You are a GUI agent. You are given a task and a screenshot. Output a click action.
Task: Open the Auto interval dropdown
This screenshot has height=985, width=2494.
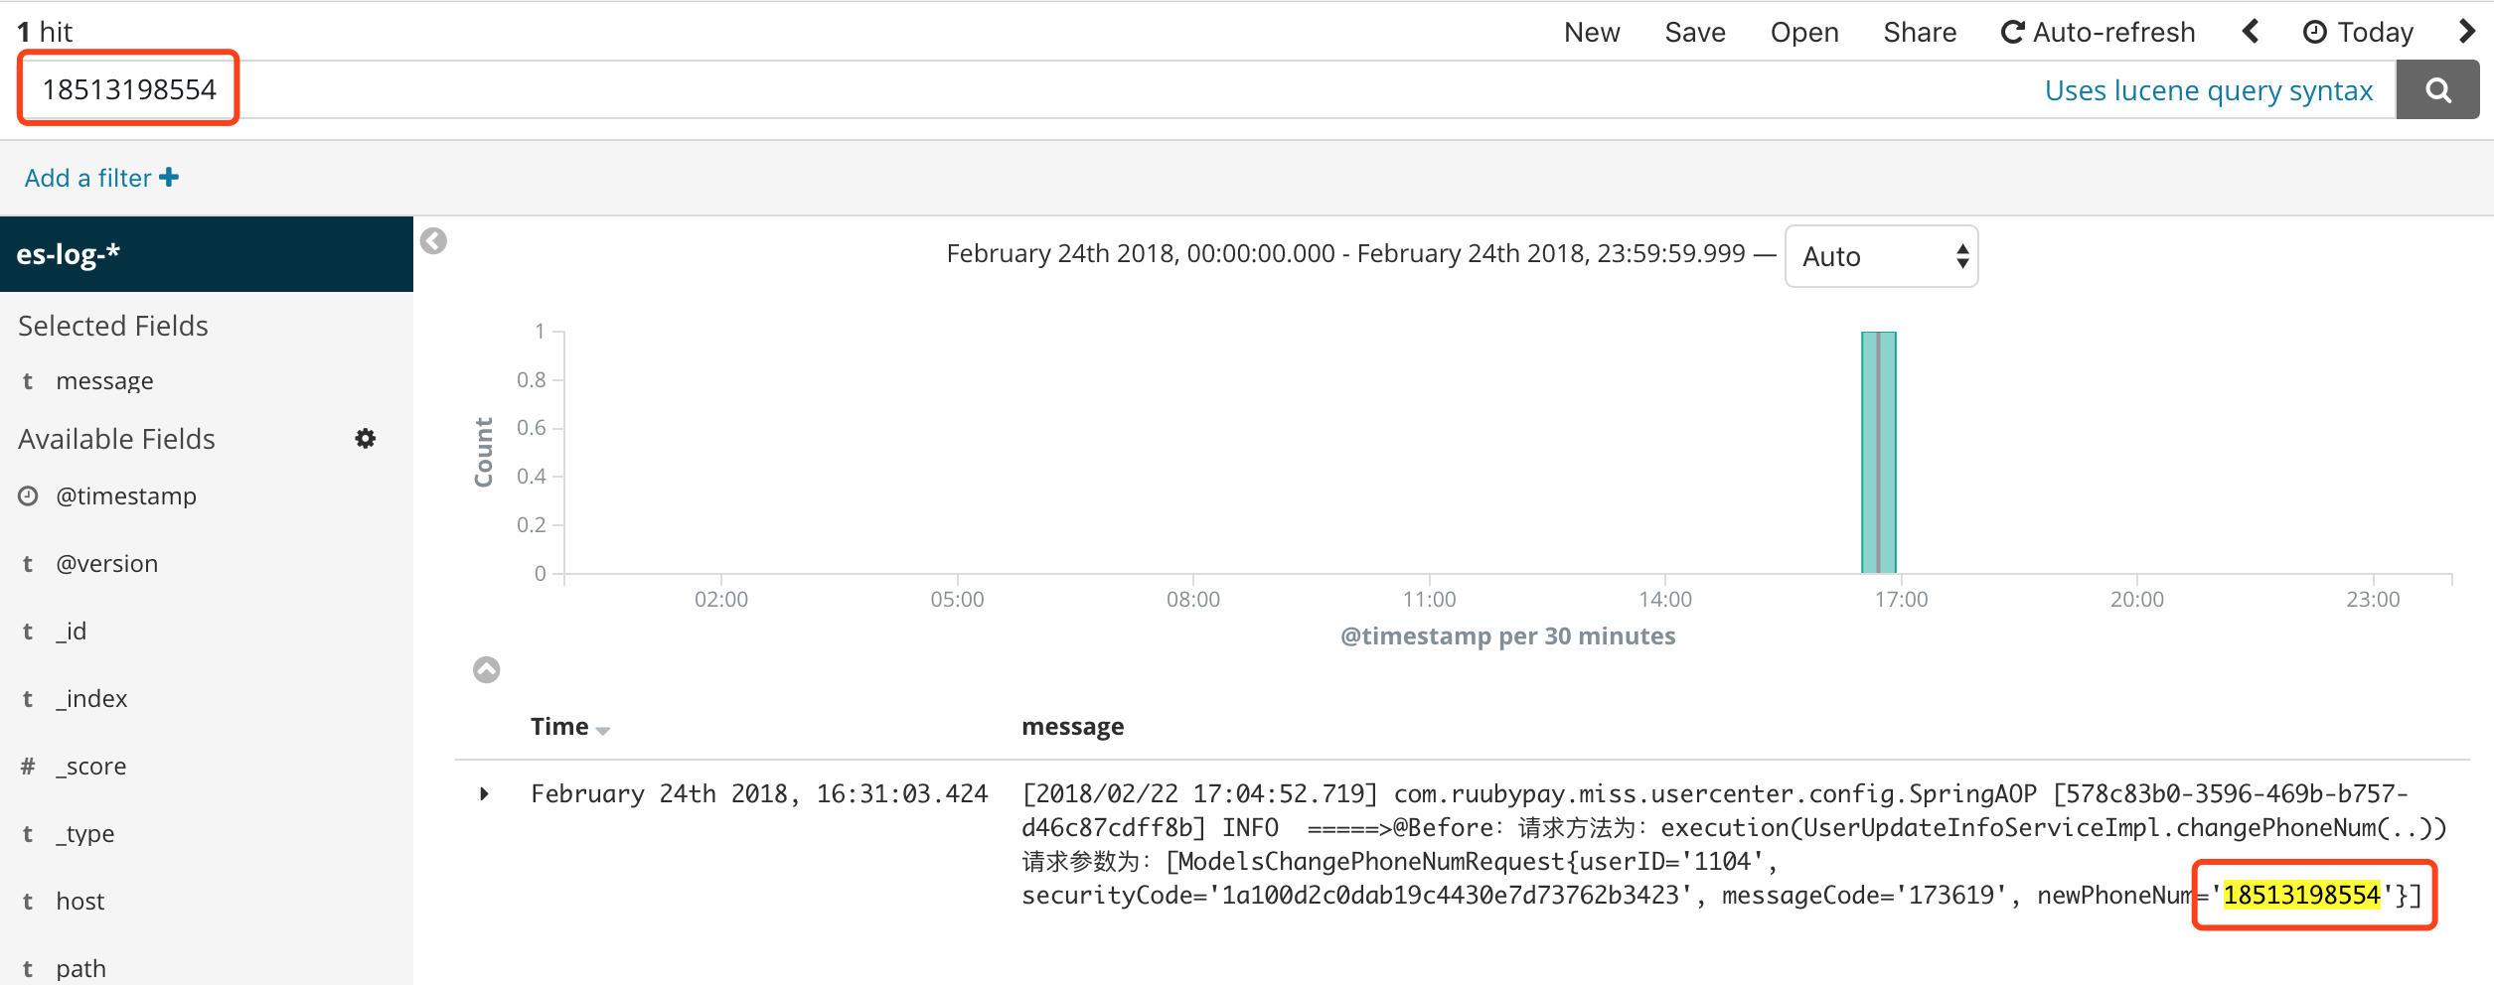[x=1881, y=256]
